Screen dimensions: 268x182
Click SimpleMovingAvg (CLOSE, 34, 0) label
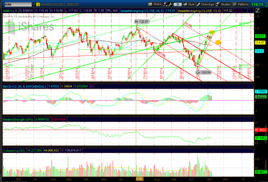[x=142, y=11]
